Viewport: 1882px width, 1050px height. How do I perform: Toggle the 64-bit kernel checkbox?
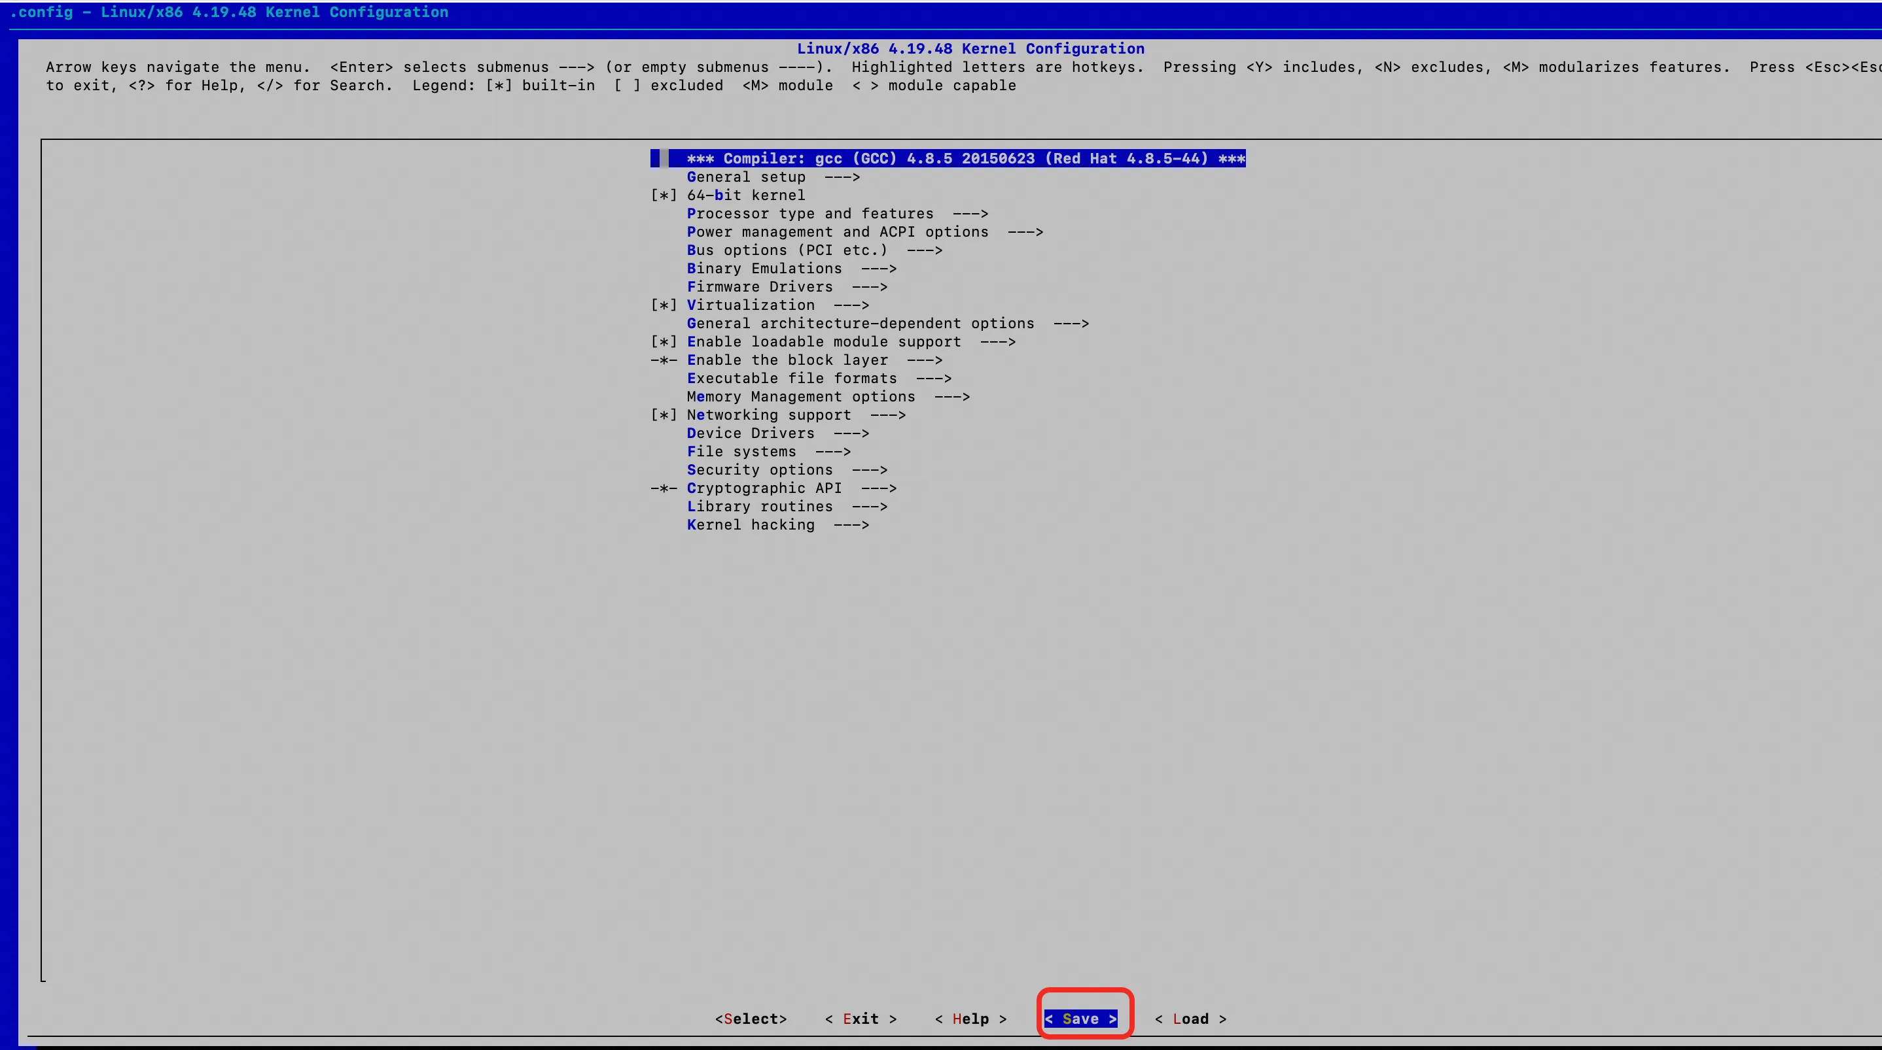tap(664, 195)
